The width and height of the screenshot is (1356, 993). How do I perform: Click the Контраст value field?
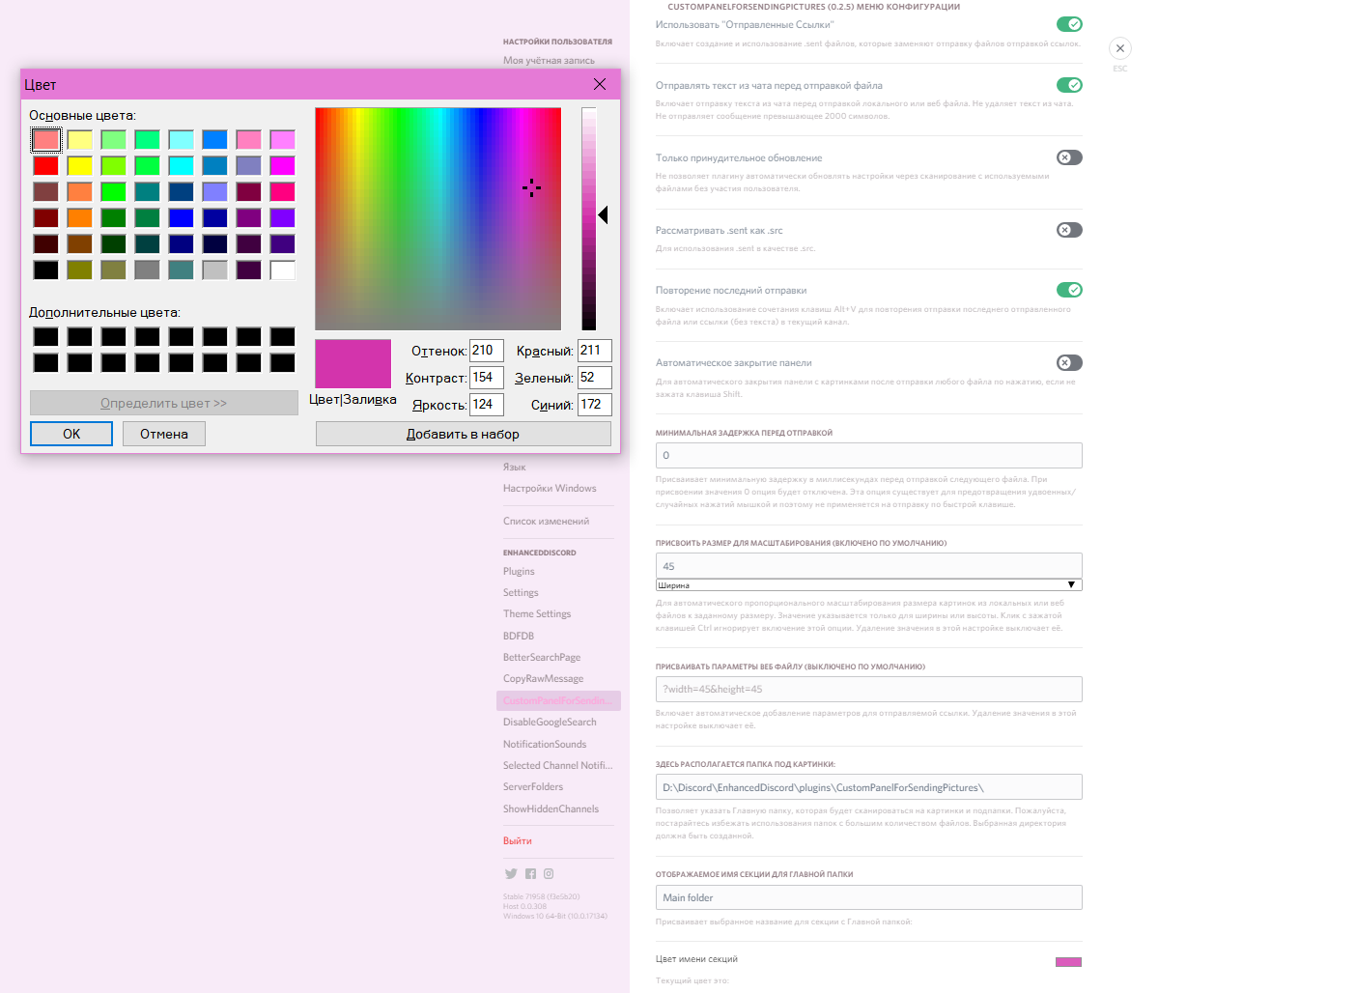[x=487, y=378]
